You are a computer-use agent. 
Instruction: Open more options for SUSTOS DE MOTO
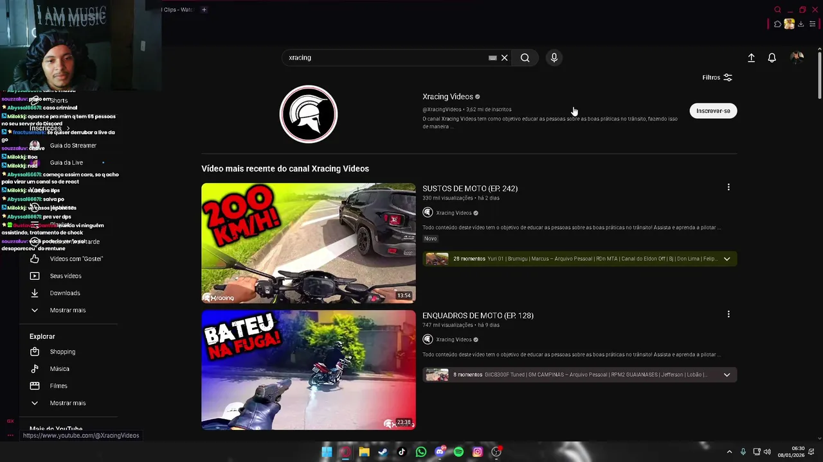728,187
